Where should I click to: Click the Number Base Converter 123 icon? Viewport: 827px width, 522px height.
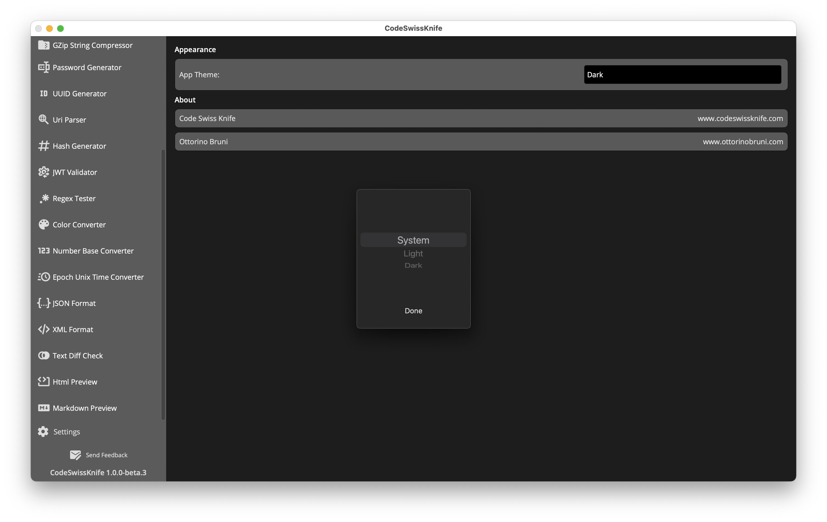coord(44,250)
